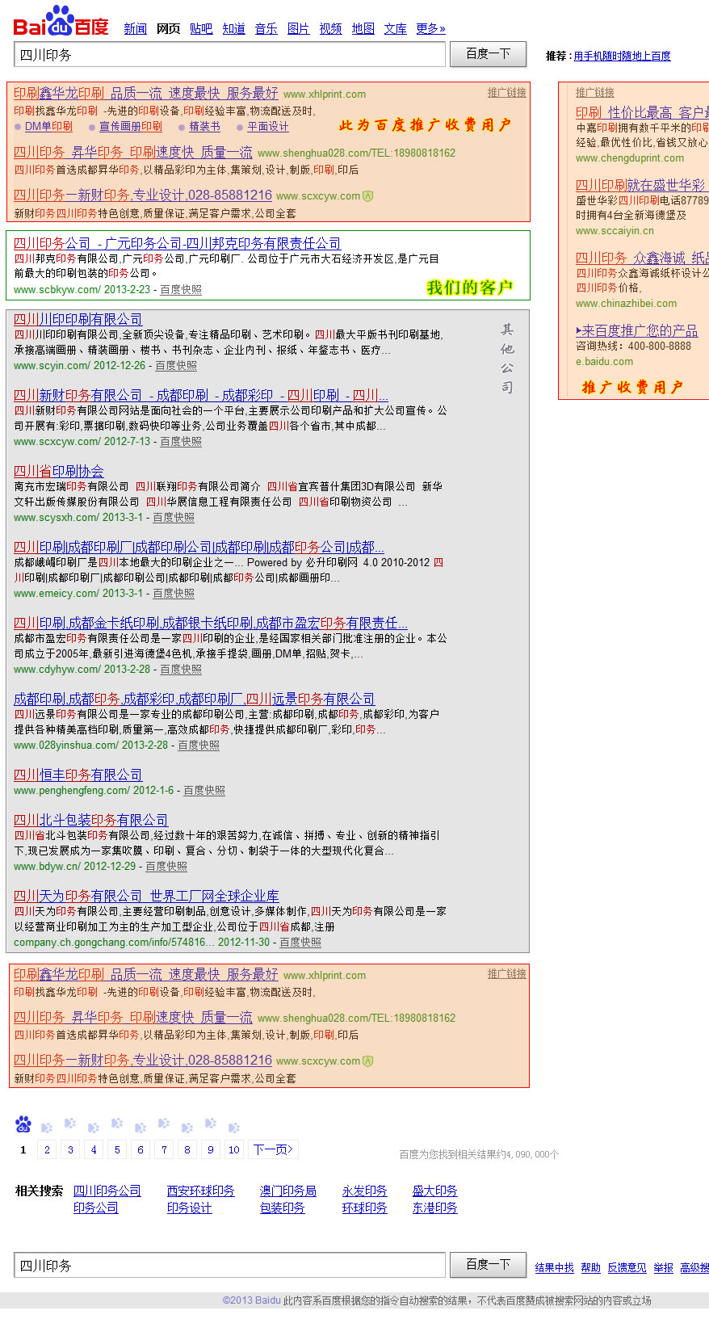Go to the 地图 search category

coord(363,29)
